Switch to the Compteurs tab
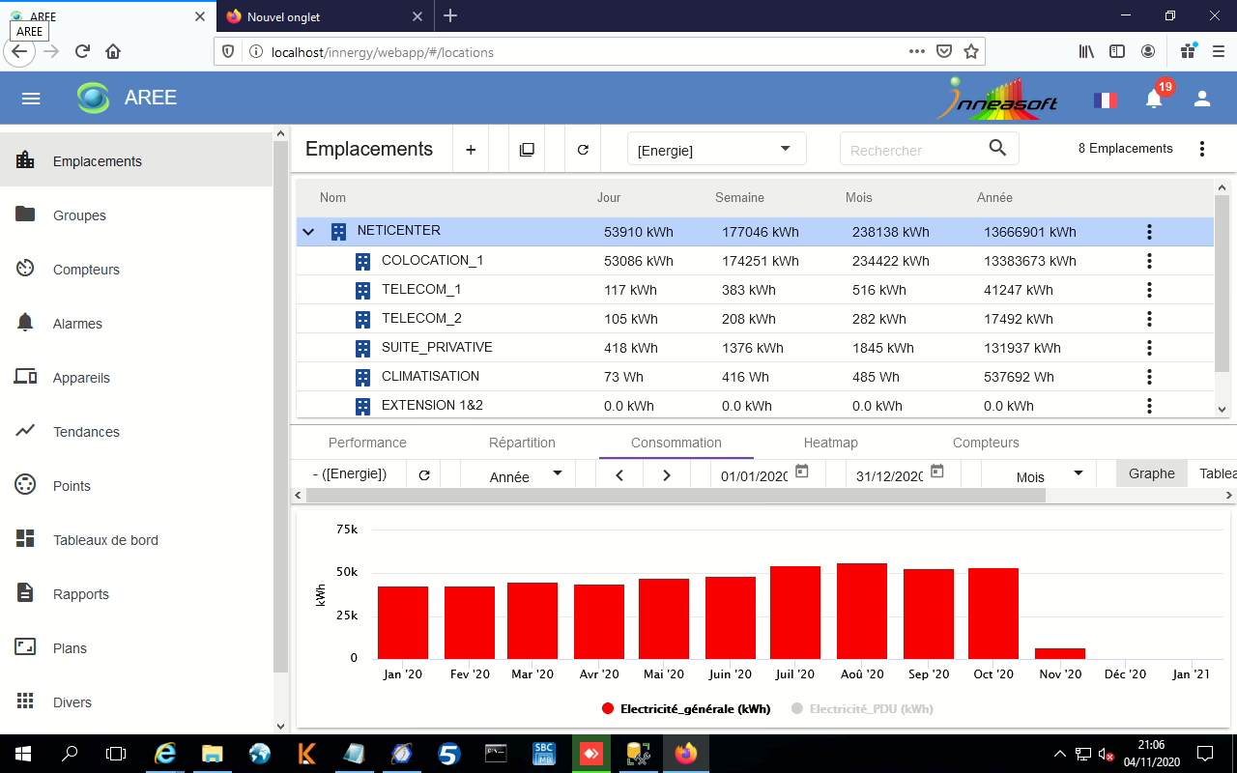This screenshot has width=1237, height=773. [x=986, y=443]
